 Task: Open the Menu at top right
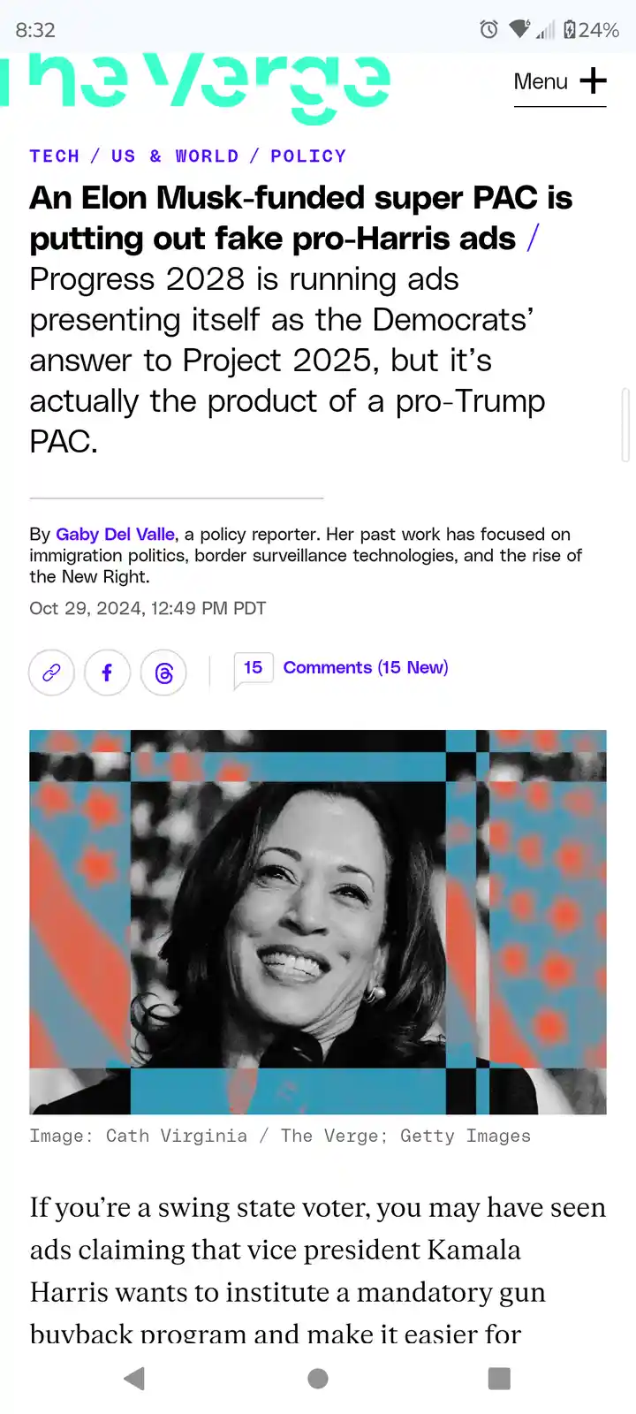(560, 81)
